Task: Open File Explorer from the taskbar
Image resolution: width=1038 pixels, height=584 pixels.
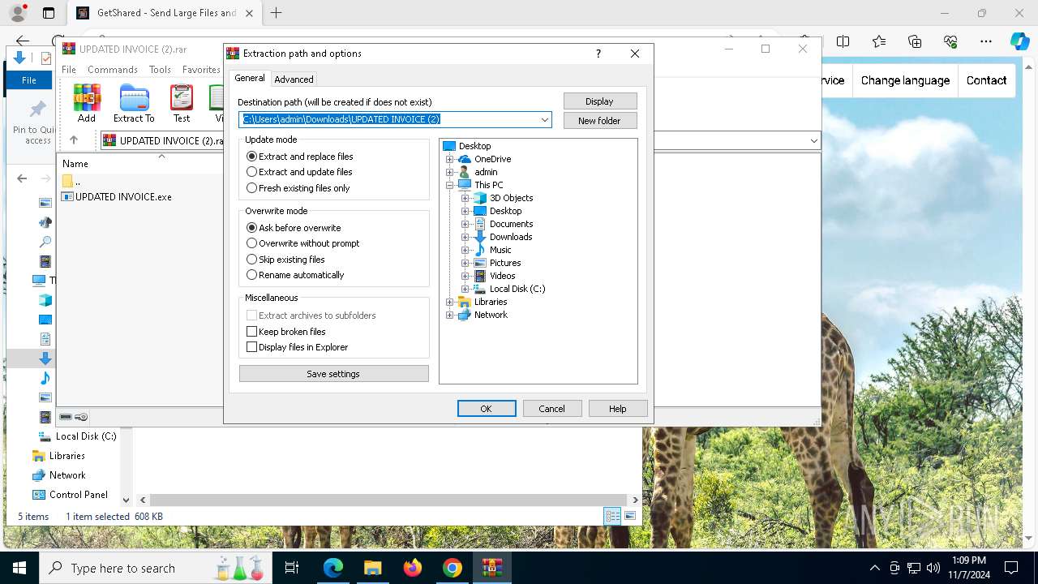Action: point(373,568)
